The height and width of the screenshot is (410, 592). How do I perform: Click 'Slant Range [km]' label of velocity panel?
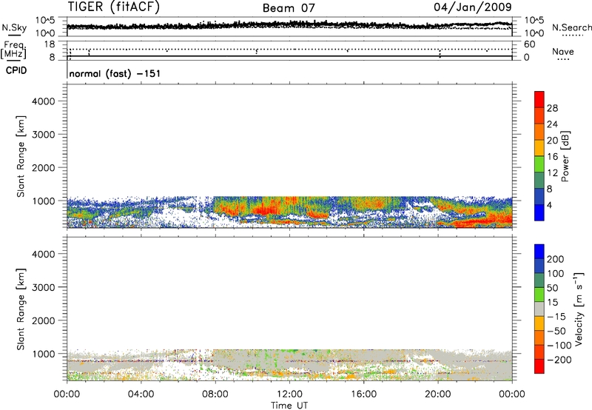pos(21,309)
